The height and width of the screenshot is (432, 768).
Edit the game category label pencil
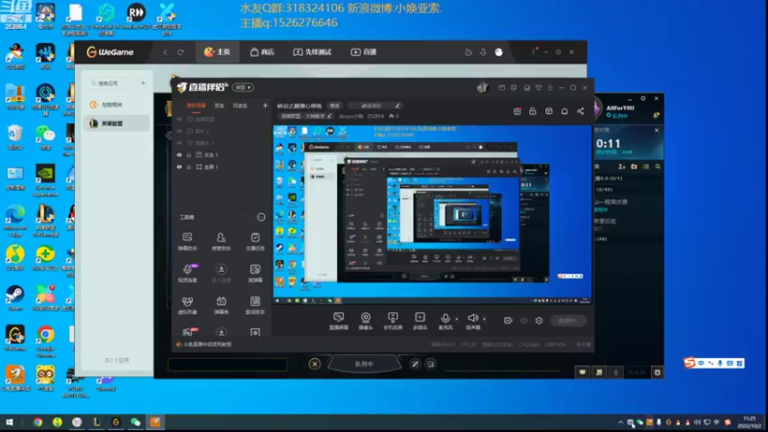(x=329, y=116)
